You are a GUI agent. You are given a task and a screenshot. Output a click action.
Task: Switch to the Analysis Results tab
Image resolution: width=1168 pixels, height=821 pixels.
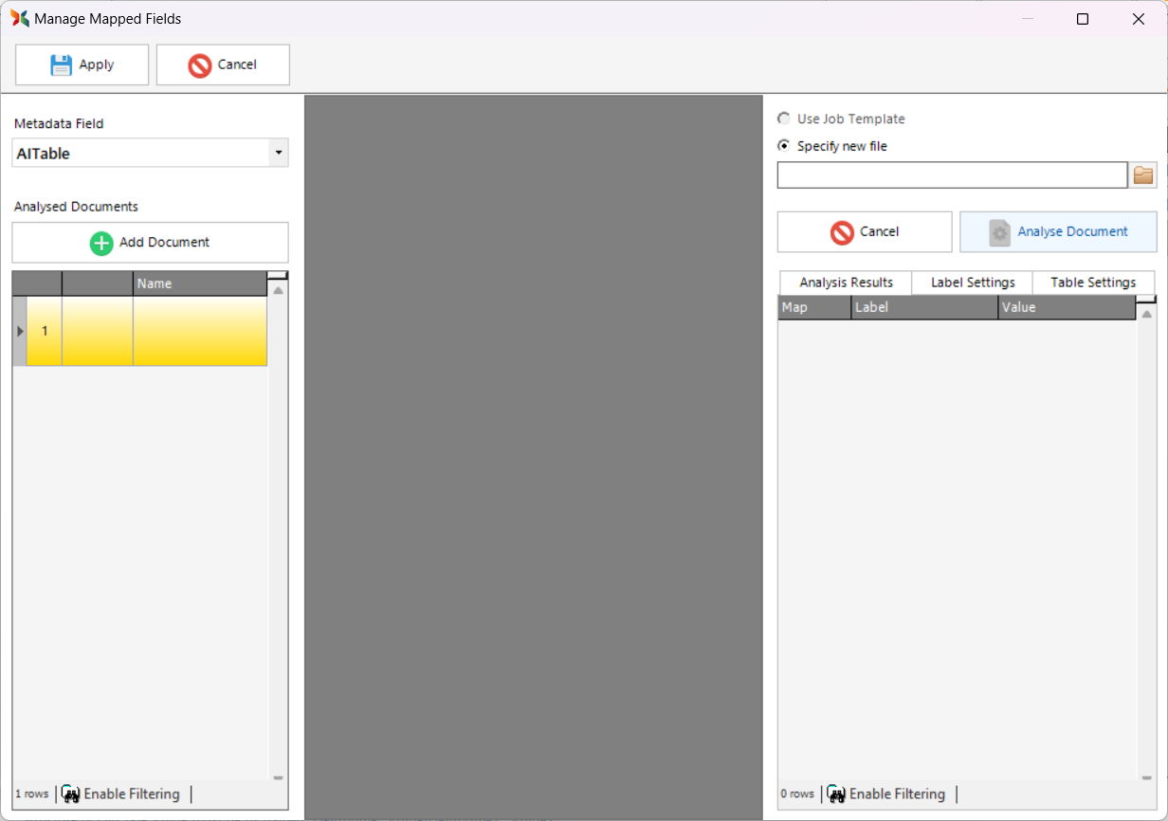pos(846,283)
